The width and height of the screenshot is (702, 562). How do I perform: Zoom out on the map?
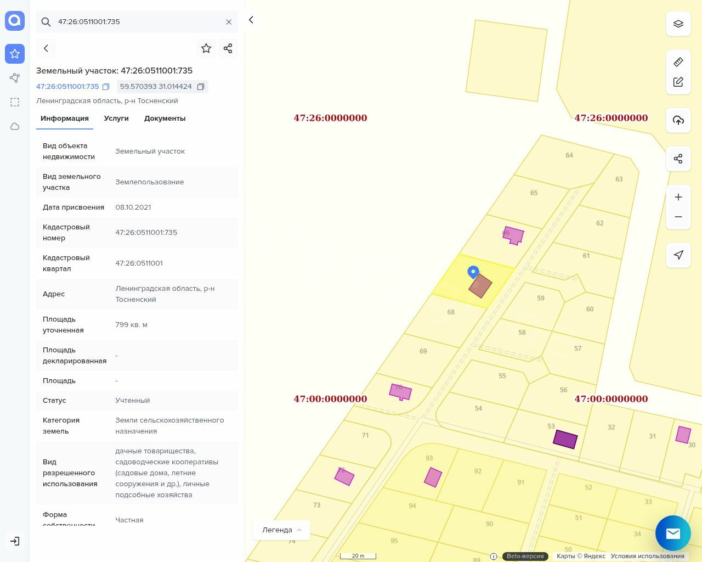point(678,217)
